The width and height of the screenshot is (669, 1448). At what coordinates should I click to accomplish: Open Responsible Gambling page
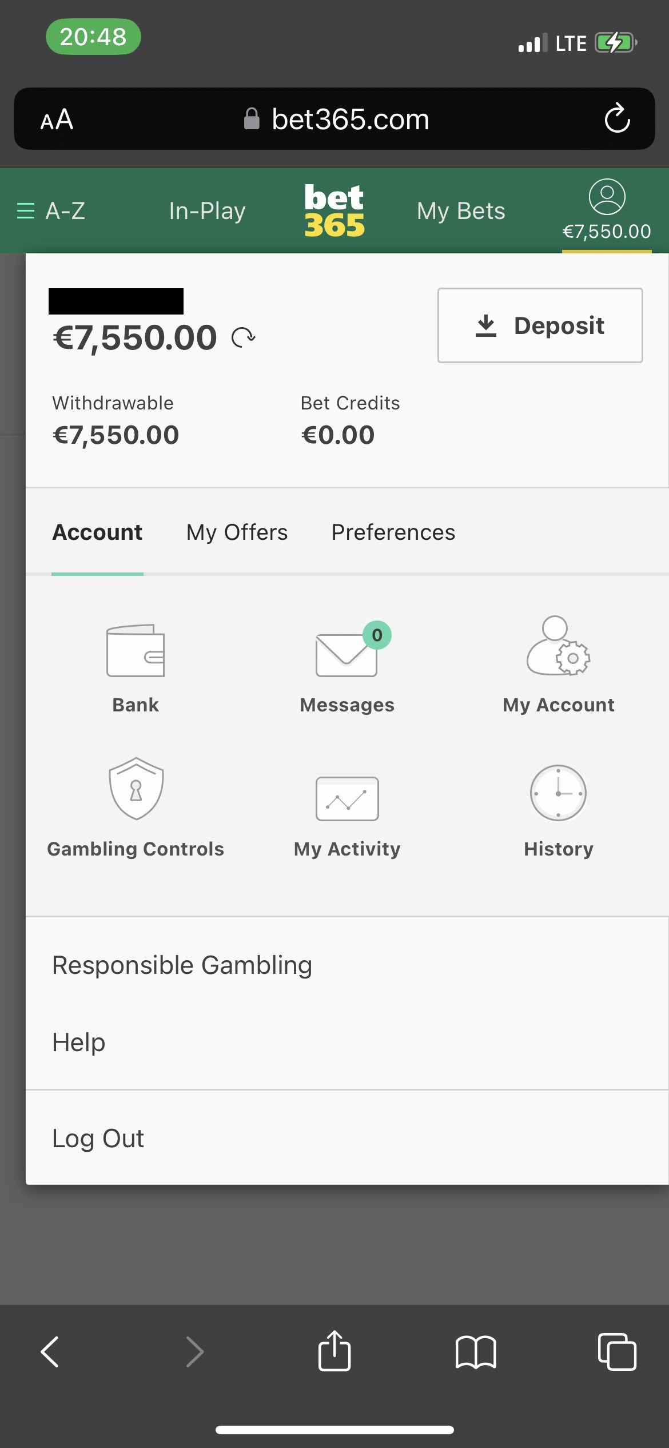click(x=182, y=965)
